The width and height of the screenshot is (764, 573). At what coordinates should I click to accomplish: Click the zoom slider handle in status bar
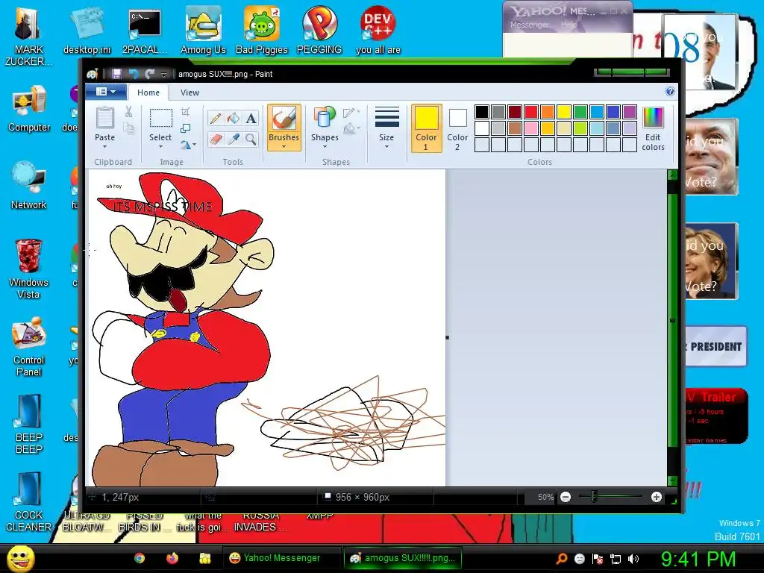pyautogui.click(x=593, y=497)
